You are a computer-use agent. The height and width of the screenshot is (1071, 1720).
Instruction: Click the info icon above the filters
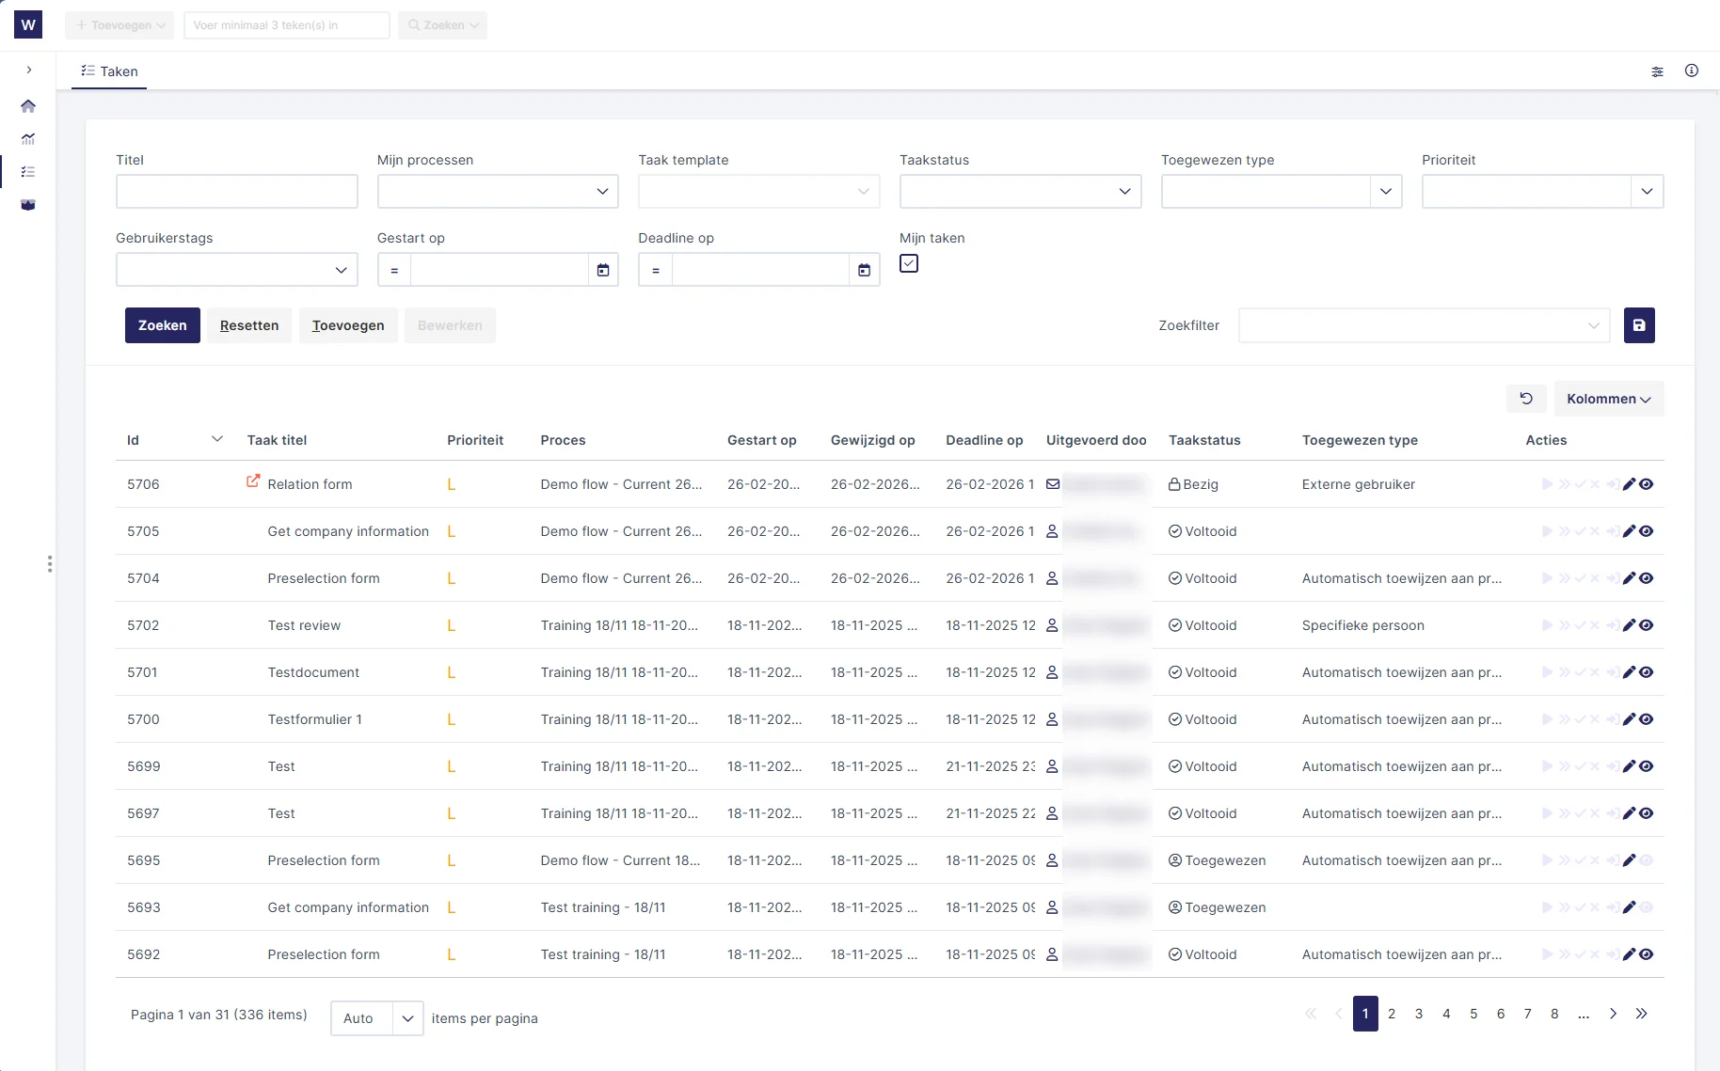1692,71
